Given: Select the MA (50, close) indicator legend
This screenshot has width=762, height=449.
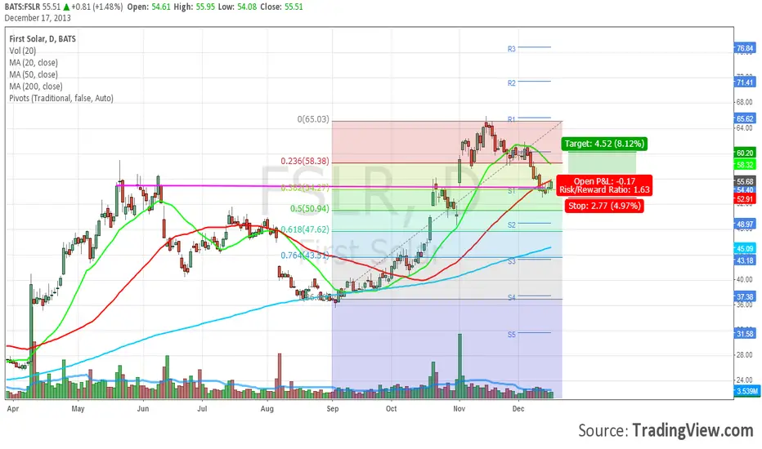Looking at the screenshot, I should (x=33, y=74).
